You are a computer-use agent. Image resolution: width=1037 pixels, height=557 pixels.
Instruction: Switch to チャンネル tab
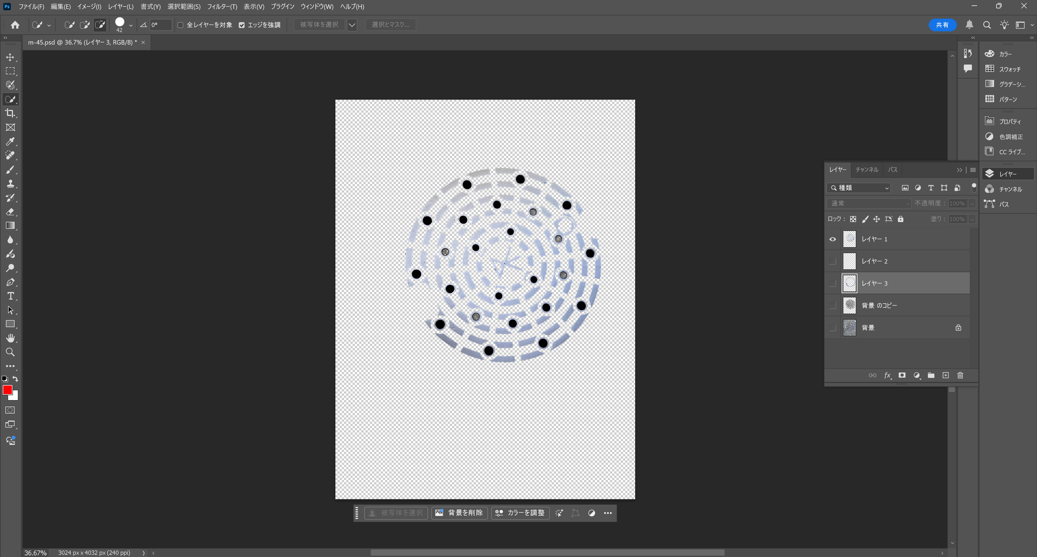[x=867, y=170]
